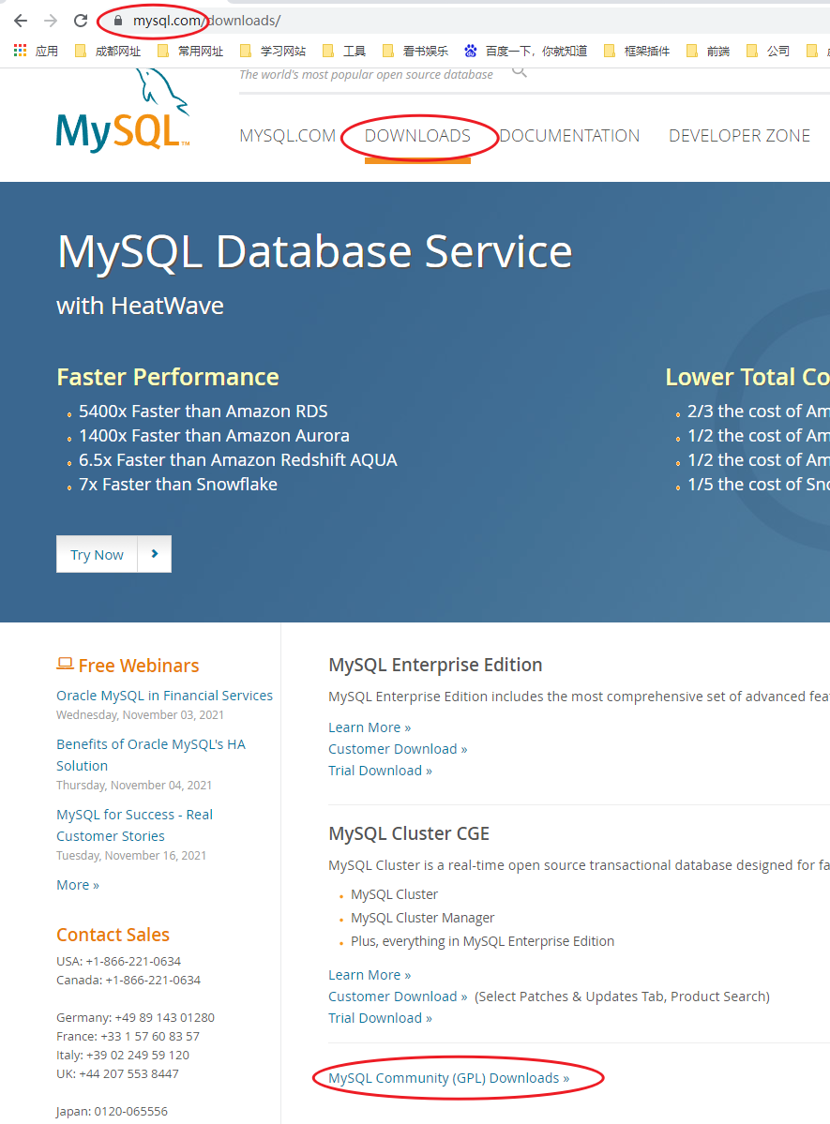Image resolution: width=830 pixels, height=1124 pixels.
Task: Open the 百度一下，你就知道 bookmark
Action: coord(526,51)
